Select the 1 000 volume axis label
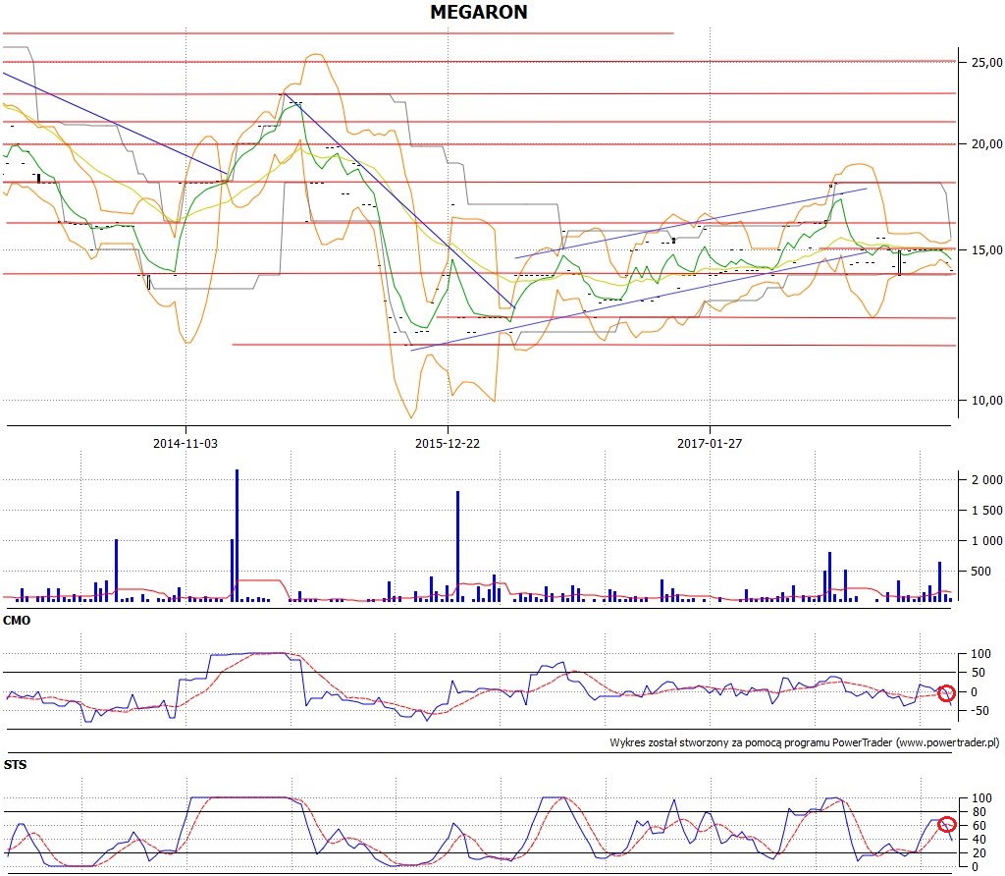Image resolution: width=1005 pixels, height=876 pixels. (987, 540)
